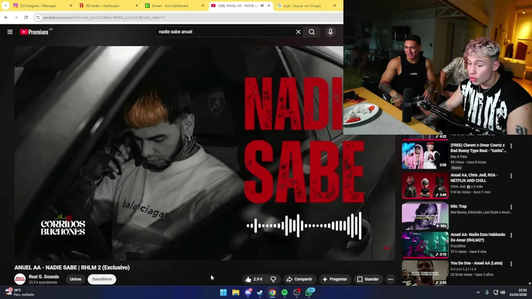Screen dimensions: 532x299
Task: Open Spotify from the taskbar
Action: pos(284,292)
